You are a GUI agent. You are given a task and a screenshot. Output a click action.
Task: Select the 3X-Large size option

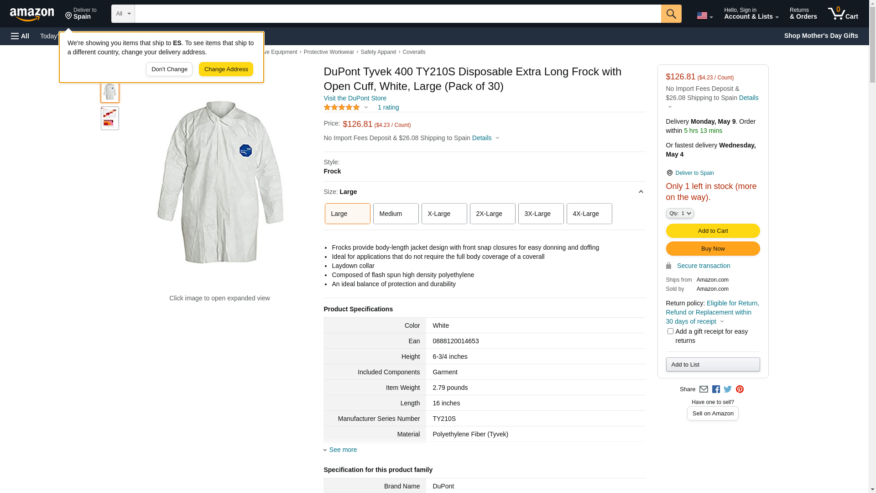(541, 214)
